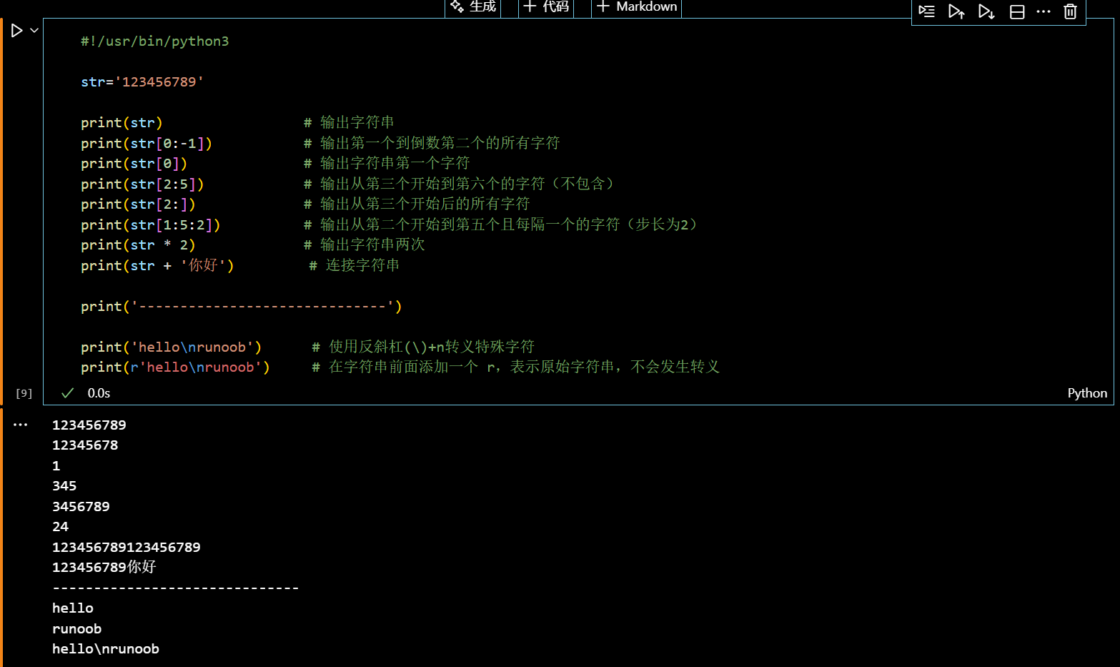Select the hello output text line
This screenshot has height=667, width=1120.
[x=72, y=608]
